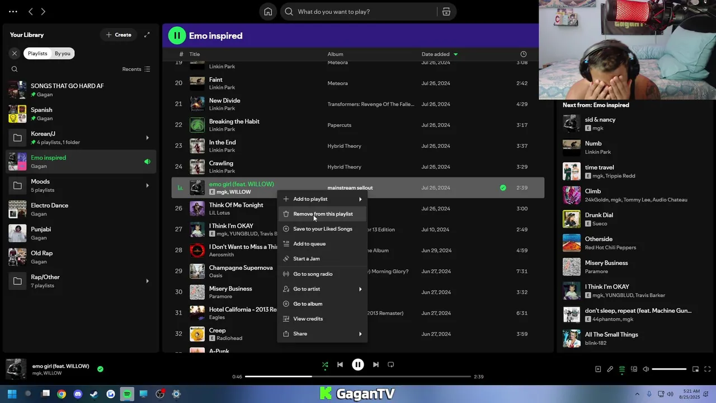Open Add to playlist submenu

[322, 199]
